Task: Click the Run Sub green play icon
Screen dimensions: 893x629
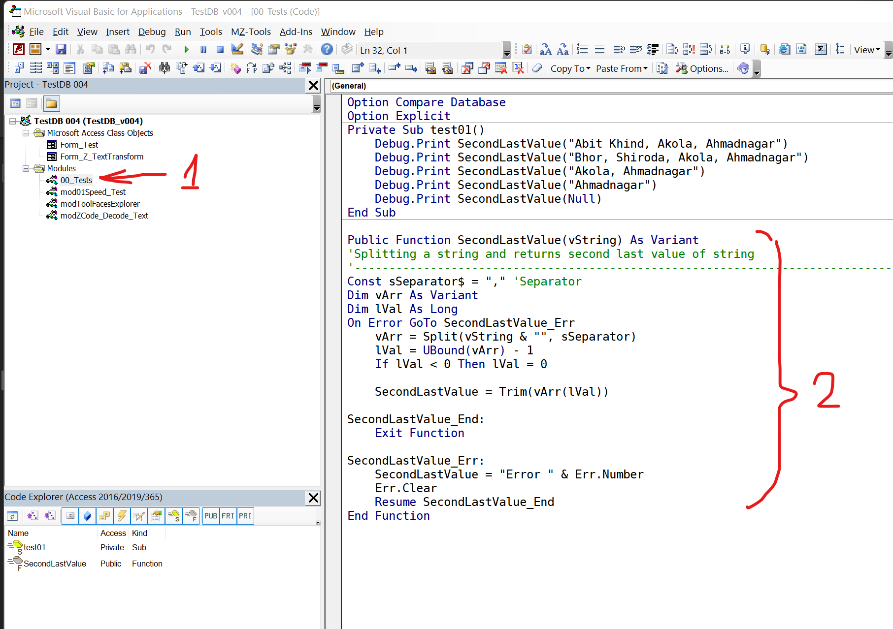Action: [186, 50]
